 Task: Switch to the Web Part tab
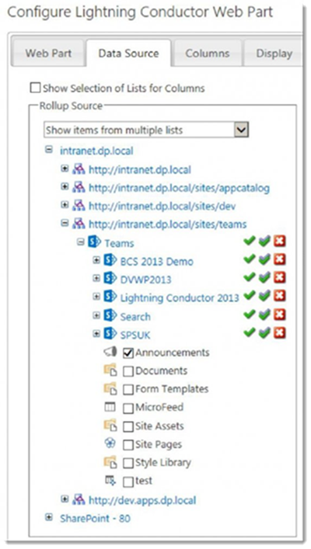tap(48, 54)
